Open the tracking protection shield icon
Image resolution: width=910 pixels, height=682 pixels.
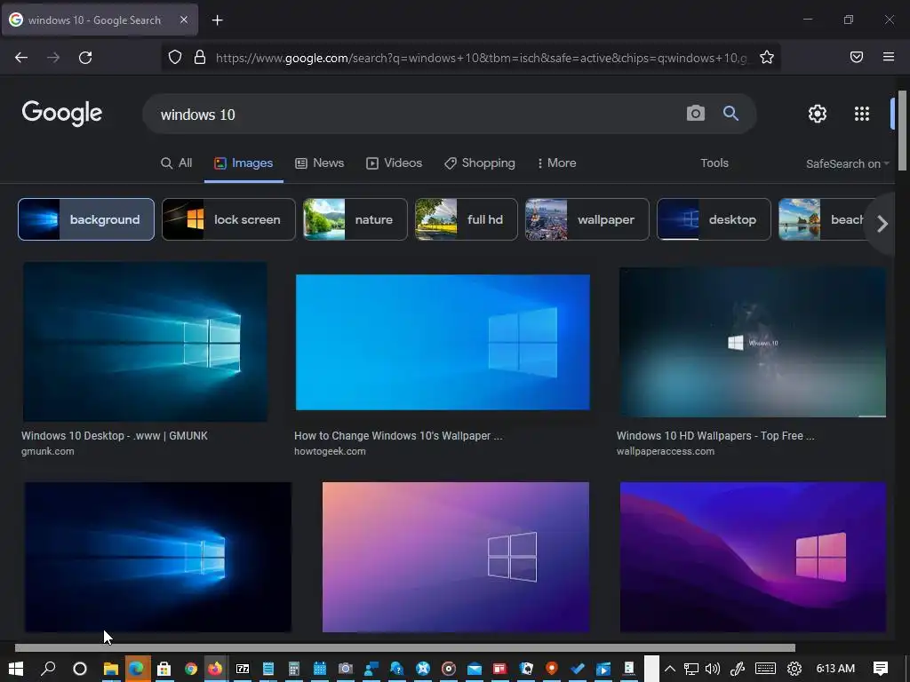175,58
